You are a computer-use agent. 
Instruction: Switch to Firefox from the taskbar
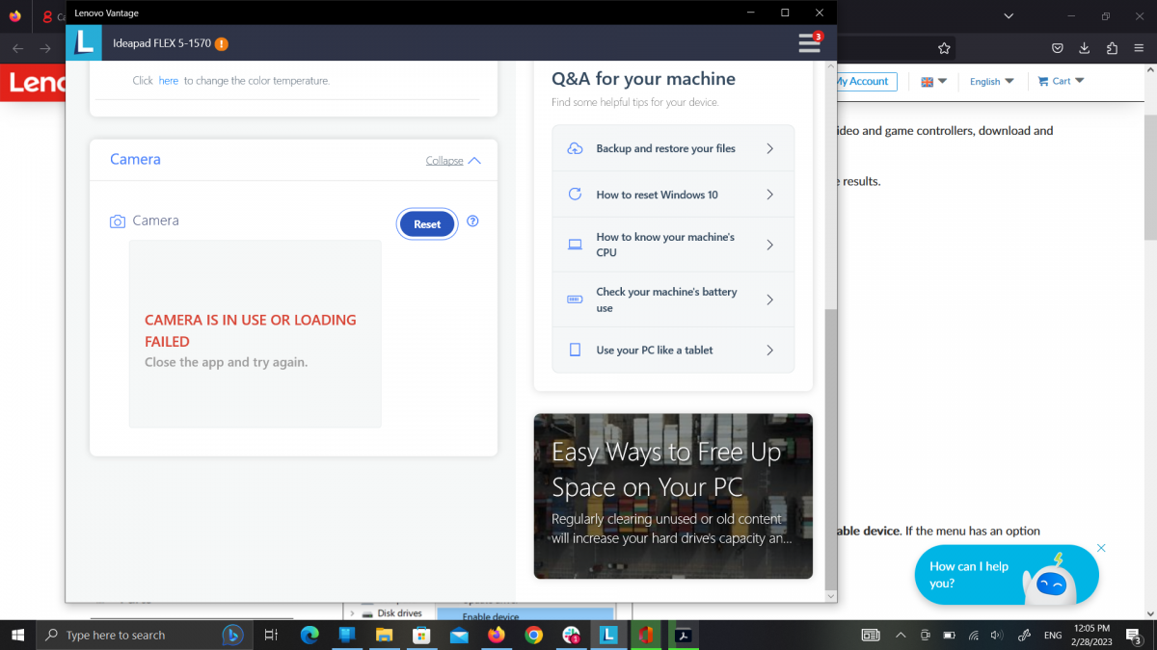point(497,635)
